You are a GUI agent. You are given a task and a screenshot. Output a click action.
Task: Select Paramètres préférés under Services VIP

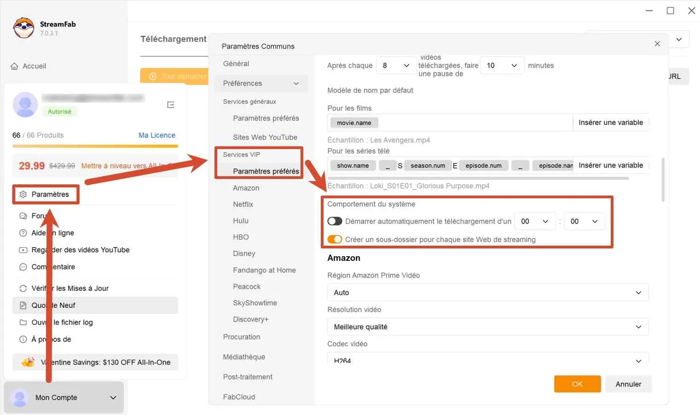[266, 171]
